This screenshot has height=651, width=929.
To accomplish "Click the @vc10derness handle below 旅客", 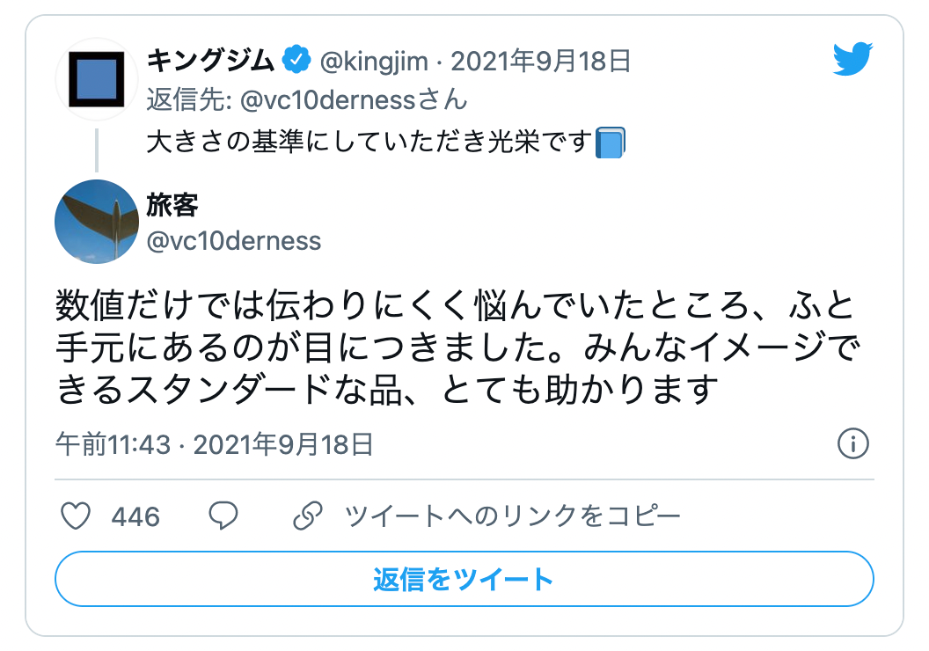I will (234, 240).
